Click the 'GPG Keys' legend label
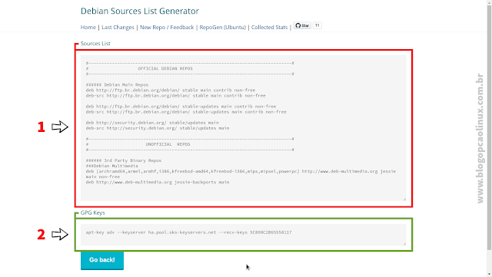The image size is (492, 277). (92, 213)
